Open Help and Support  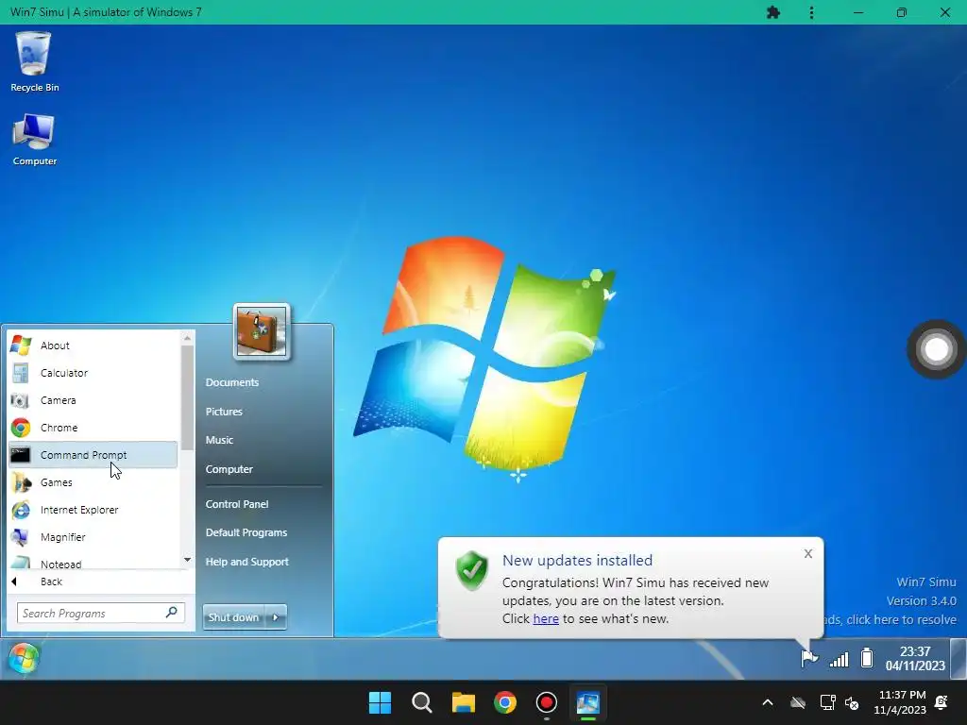pos(247,562)
